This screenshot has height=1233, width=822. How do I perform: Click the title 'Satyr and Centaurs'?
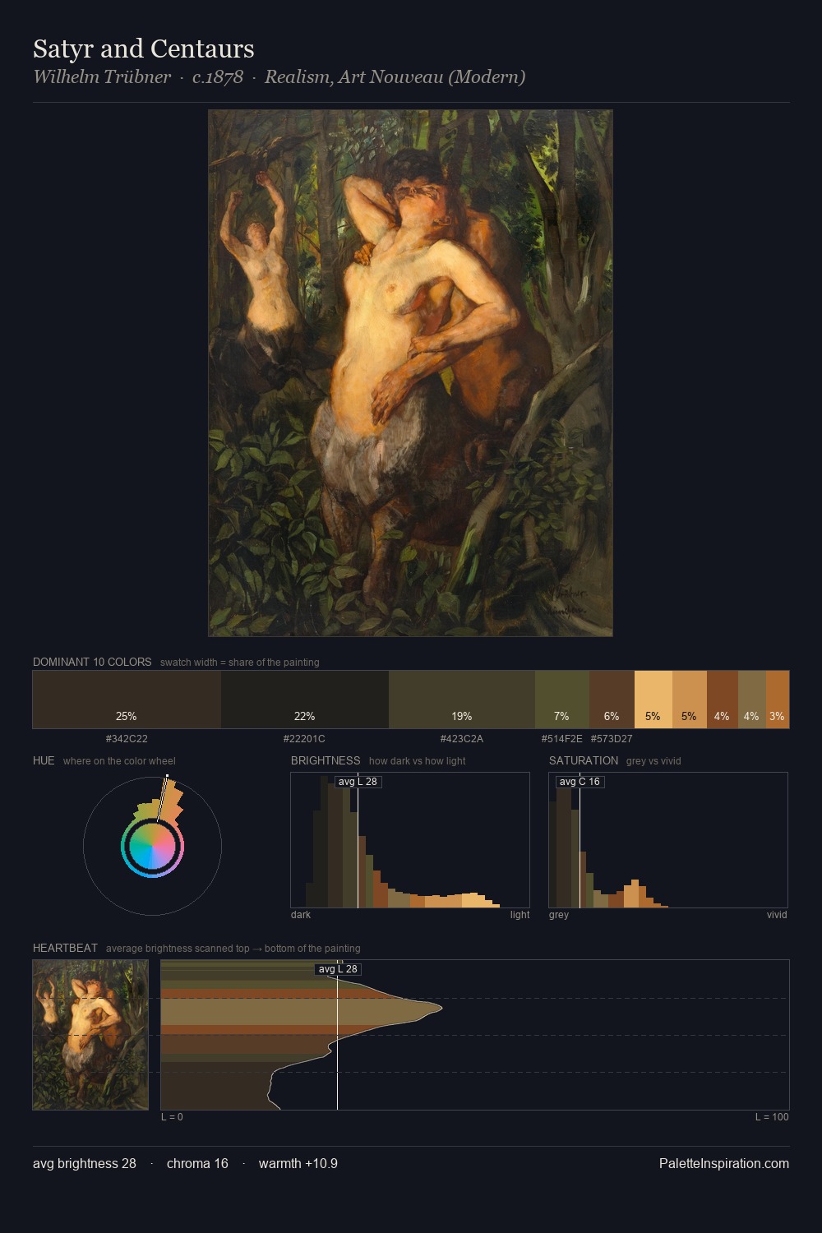(x=144, y=48)
